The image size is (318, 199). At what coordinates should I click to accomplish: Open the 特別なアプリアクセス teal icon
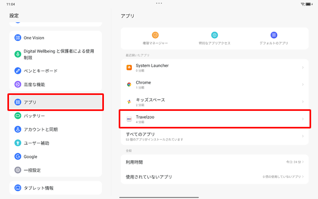(x=214, y=35)
